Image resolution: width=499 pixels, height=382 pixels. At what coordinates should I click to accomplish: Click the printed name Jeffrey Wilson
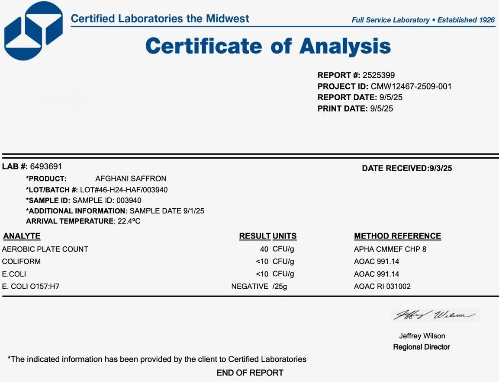(x=422, y=336)
